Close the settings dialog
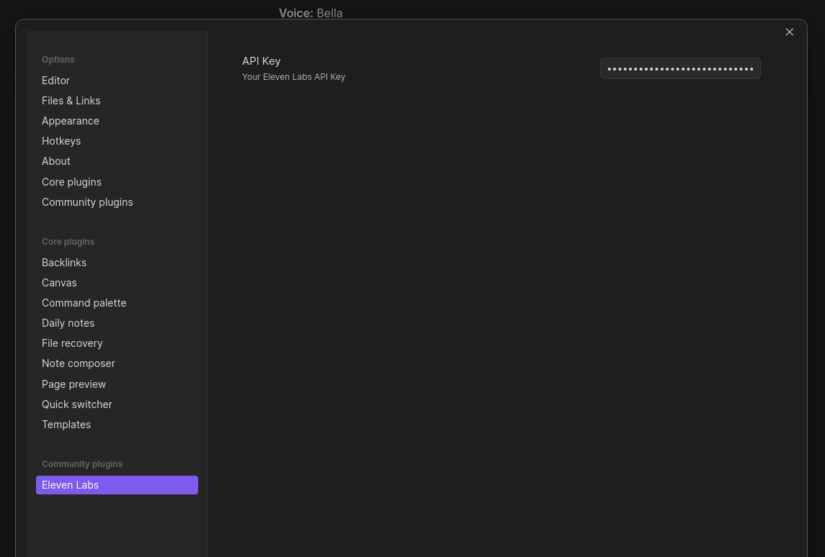Viewport: 825px width, 557px height. [789, 32]
